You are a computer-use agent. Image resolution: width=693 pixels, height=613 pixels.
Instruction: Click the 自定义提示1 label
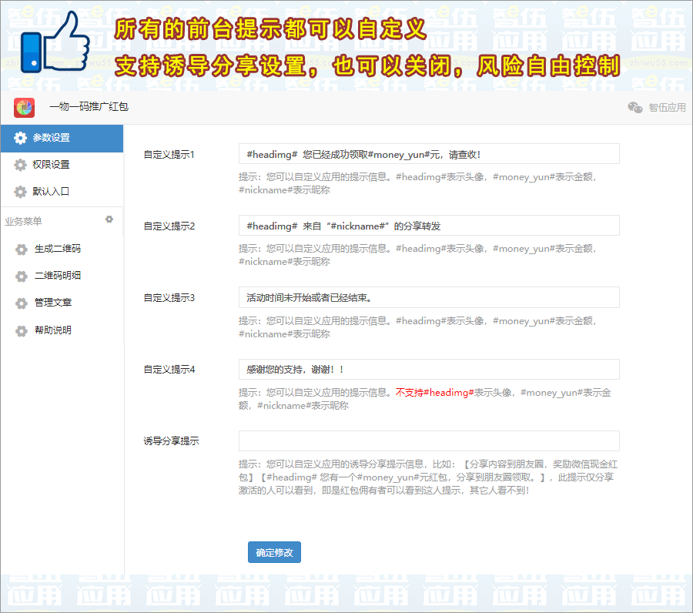click(x=169, y=154)
